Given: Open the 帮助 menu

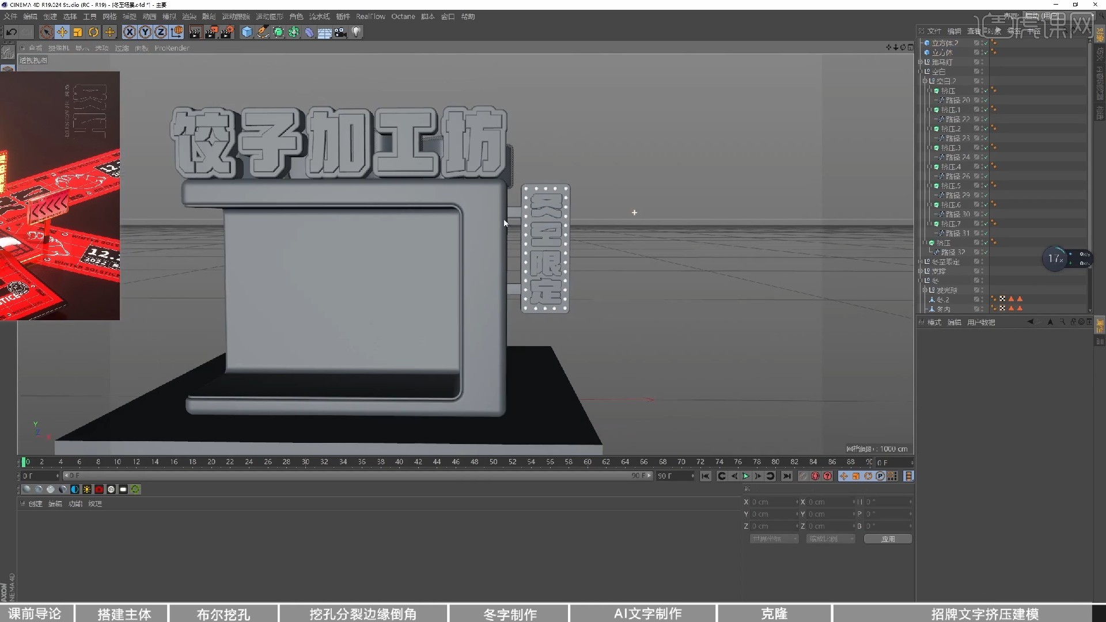Looking at the screenshot, I should click(x=468, y=17).
